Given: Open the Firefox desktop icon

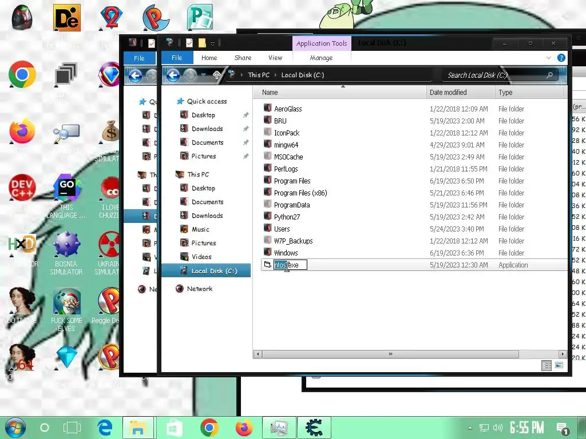Looking at the screenshot, I should [x=22, y=131].
